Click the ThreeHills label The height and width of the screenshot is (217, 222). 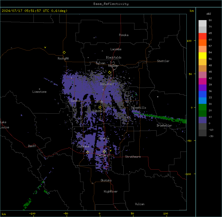point(138,108)
